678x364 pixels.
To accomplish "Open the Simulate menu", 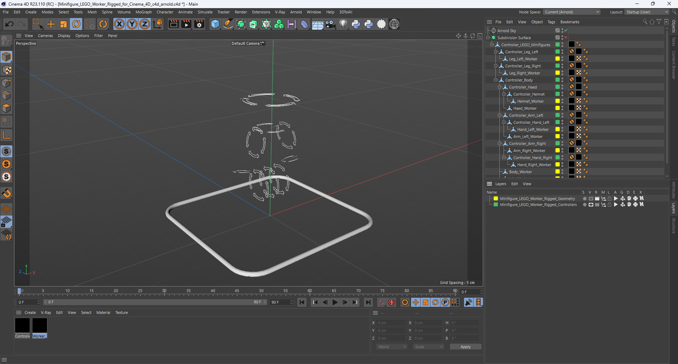I will 205,12.
